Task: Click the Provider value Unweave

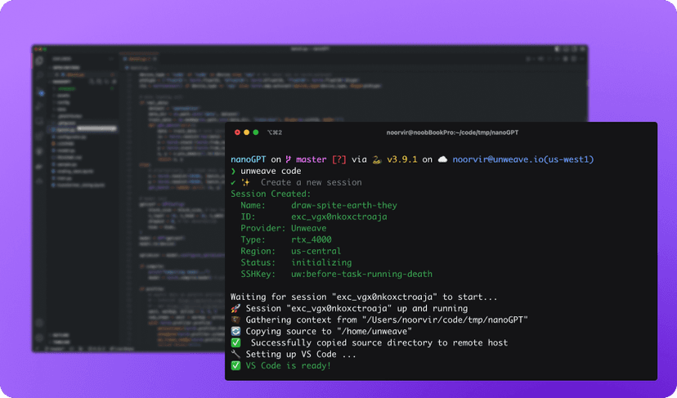Action: 309,228
